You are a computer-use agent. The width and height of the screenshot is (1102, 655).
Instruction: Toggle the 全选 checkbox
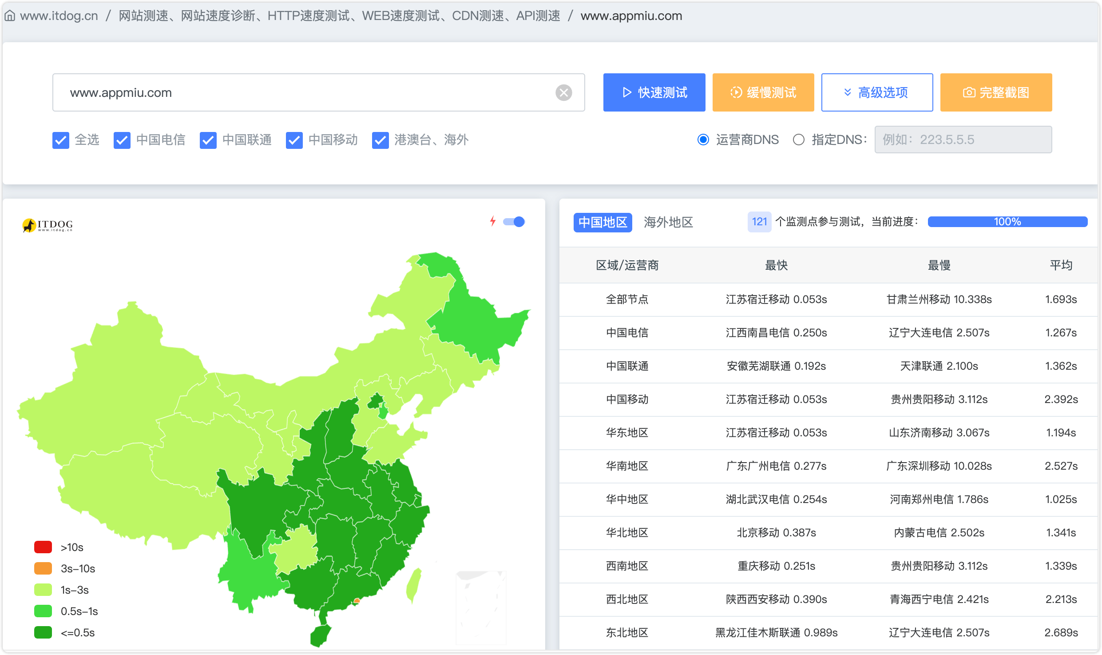point(61,140)
